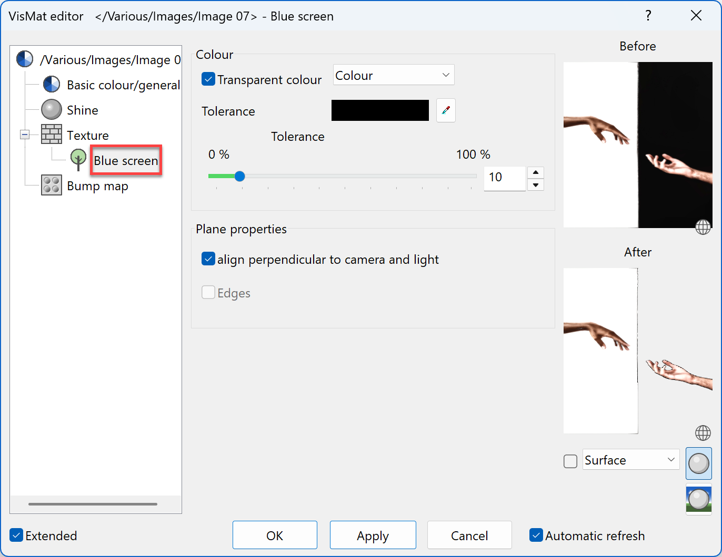
Task: Uncheck align perpendicular to camera and light
Action: [x=208, y=259]
